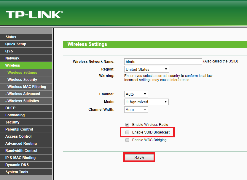Select the QSS menu item
The height and width of the screenshot is (180, 247).
point(26,51)
